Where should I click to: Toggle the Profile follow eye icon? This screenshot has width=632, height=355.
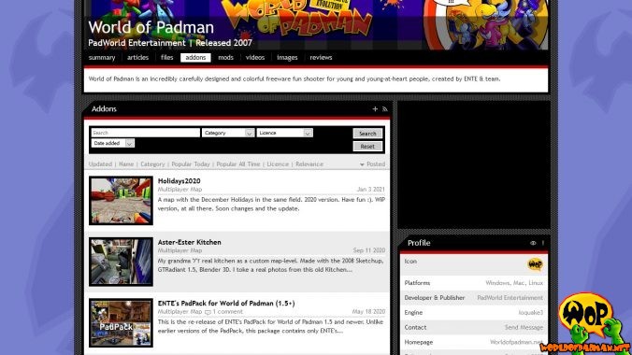coord(533,243)
